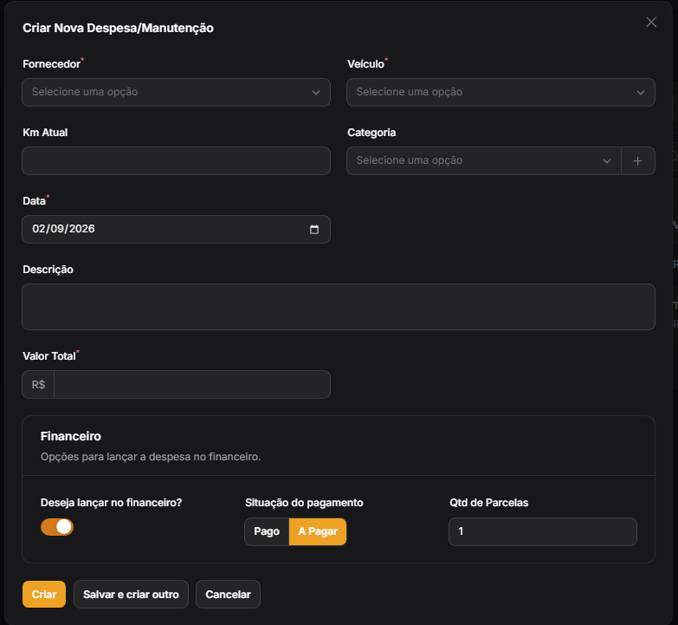This screenshot has width=678, height=625.
Task: Click the Financeiro section heading
Action: pyautogui.click(x=71, y=436)
